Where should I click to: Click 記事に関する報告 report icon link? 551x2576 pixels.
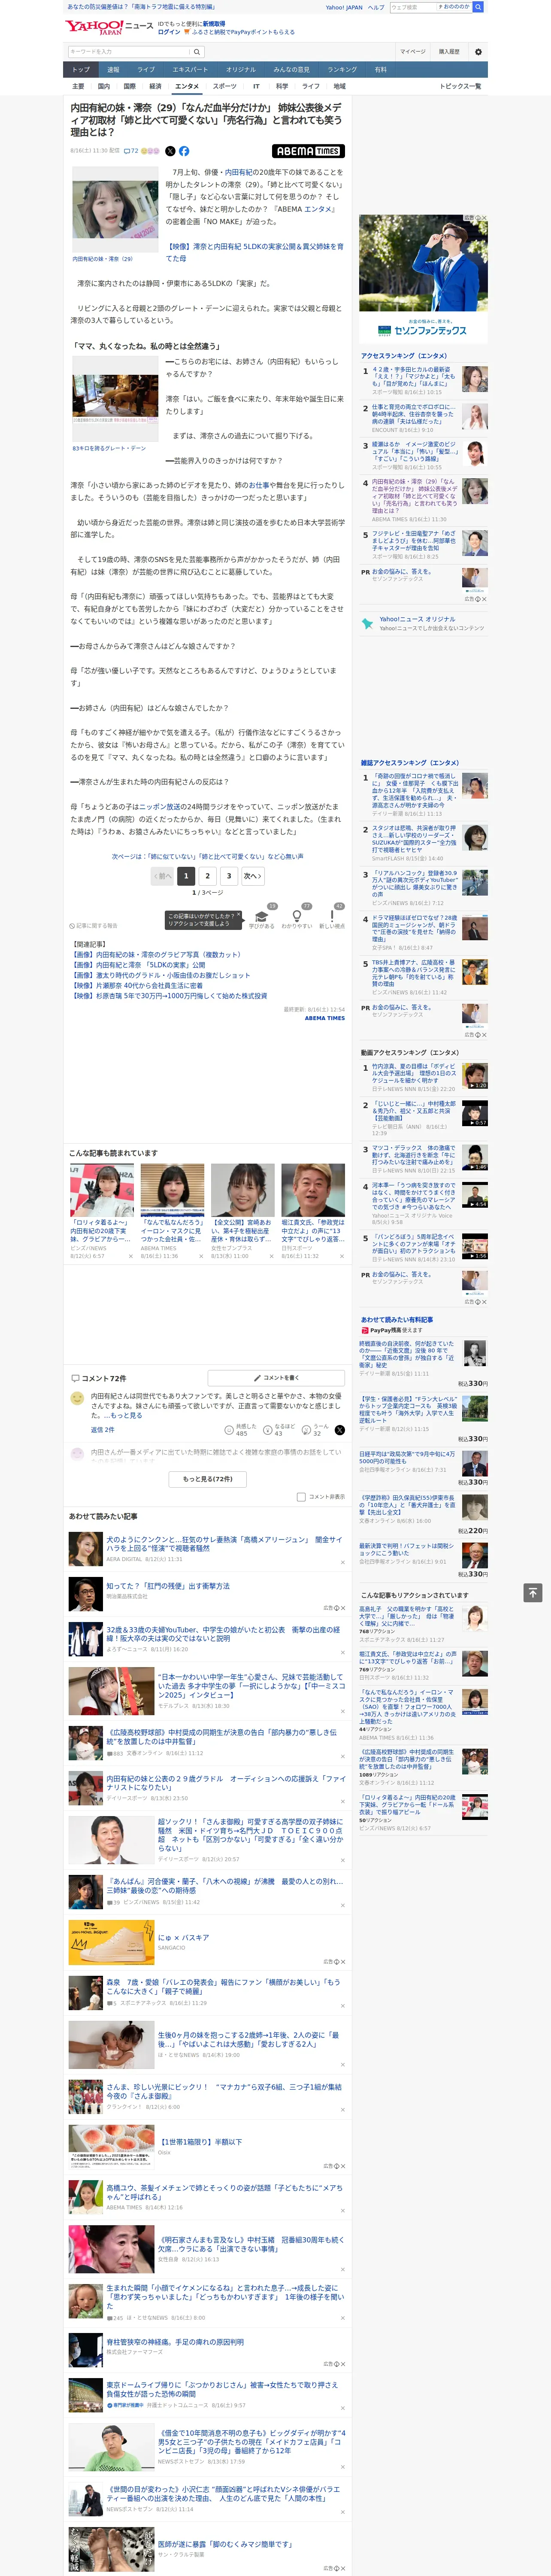(93, 926)
